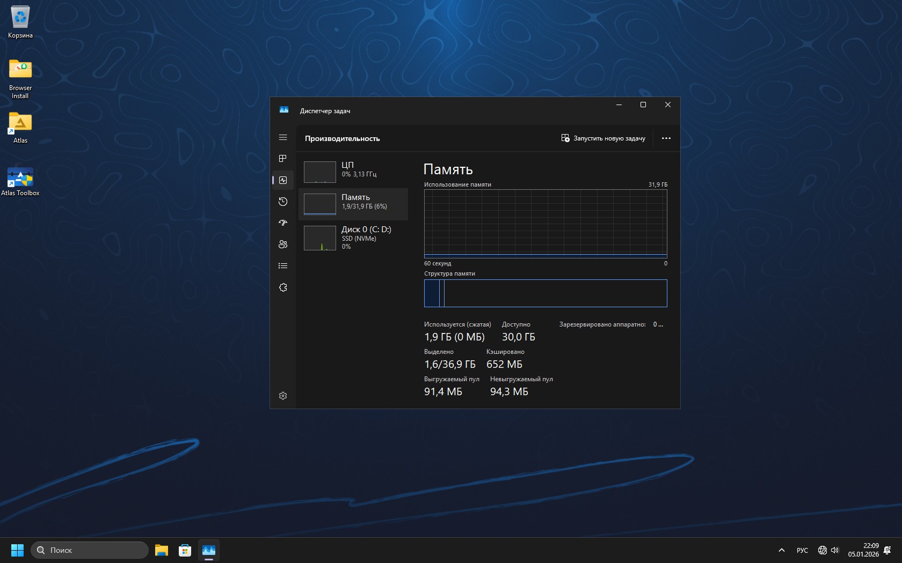This screenshot has height=563, width=902.
Task: Click the Поиск taskbar search field
Action: [90, 550]
